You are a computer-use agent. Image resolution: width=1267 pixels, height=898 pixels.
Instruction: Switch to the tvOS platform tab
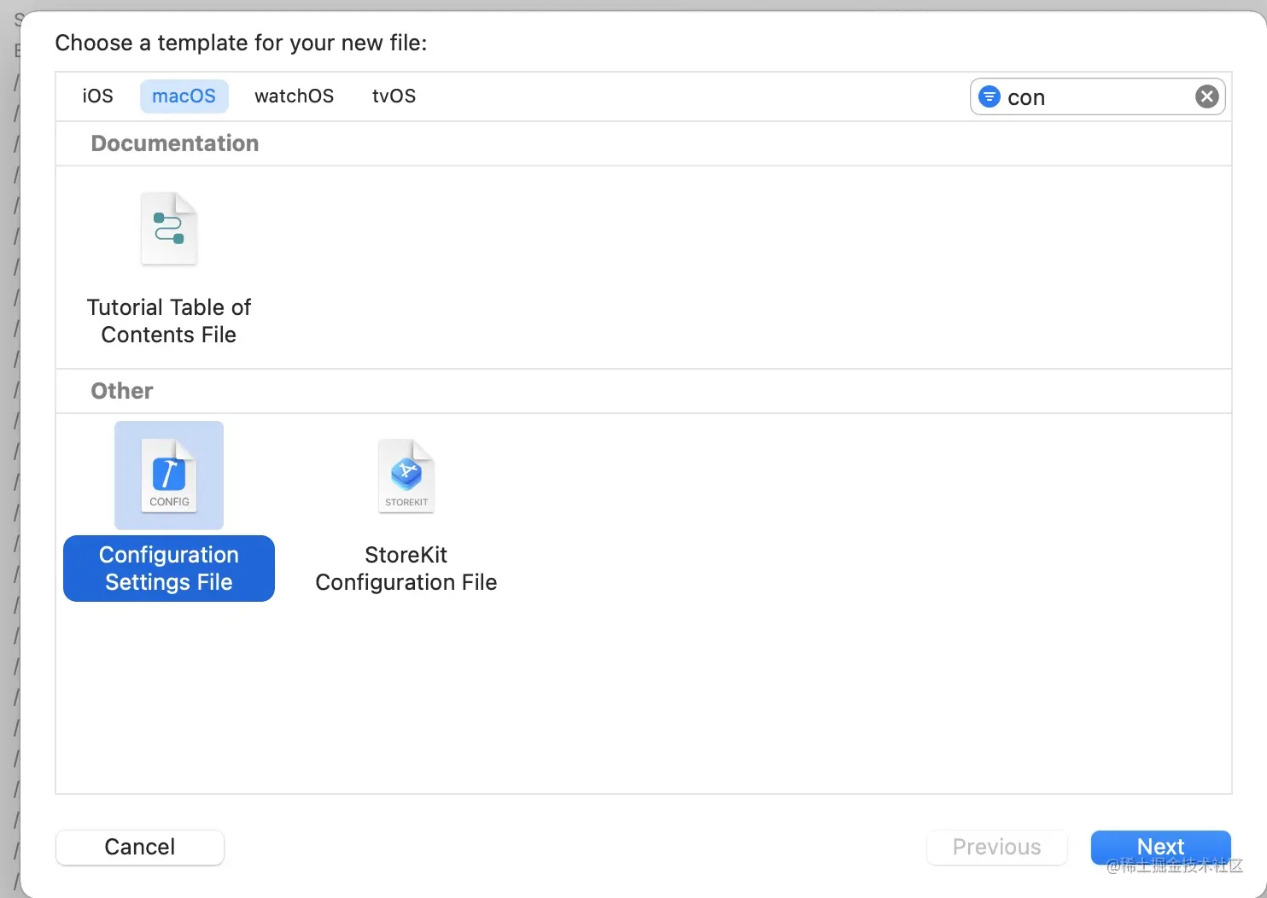tap(394, 96)
